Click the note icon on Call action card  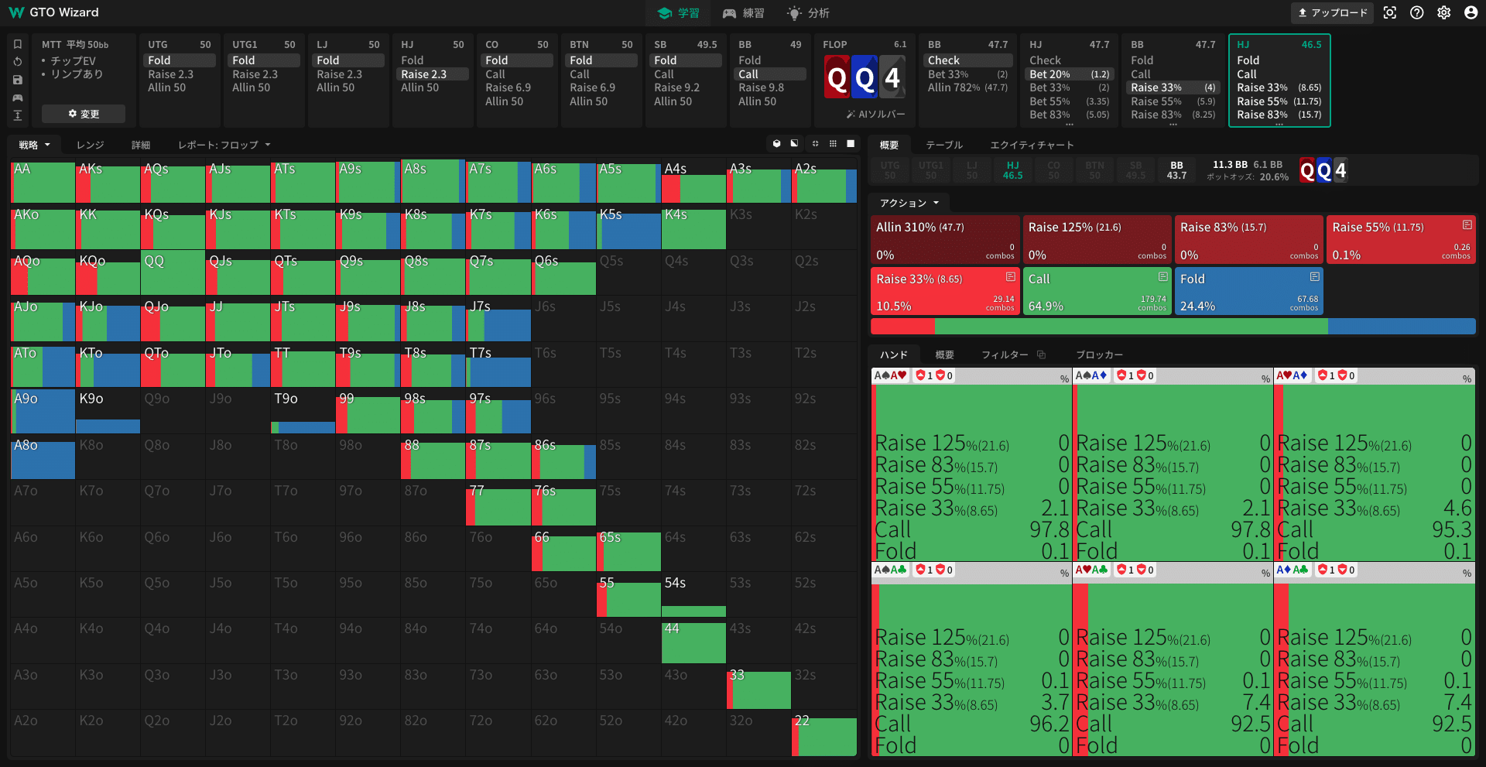pyautogui.click(x=1162, y=277)
